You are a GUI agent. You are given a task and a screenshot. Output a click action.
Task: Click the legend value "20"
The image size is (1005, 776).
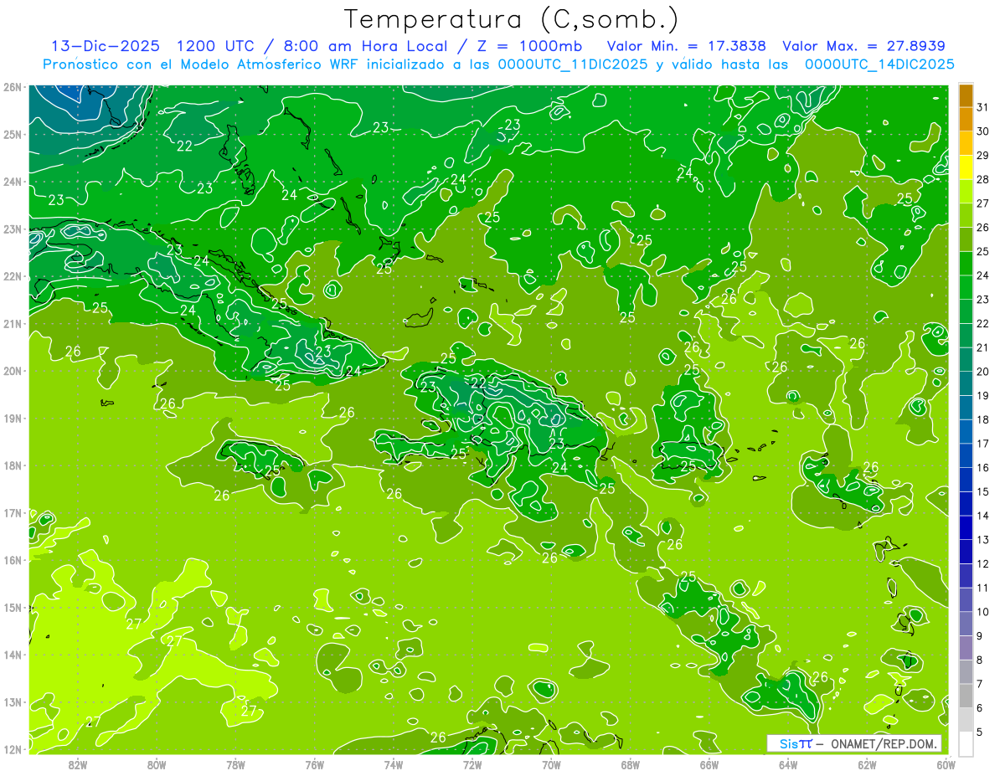tap(983, 372)
